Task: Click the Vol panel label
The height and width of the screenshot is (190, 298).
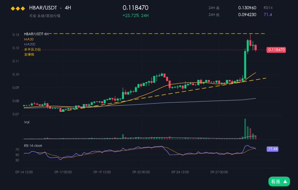Action: tap(27, 122)
